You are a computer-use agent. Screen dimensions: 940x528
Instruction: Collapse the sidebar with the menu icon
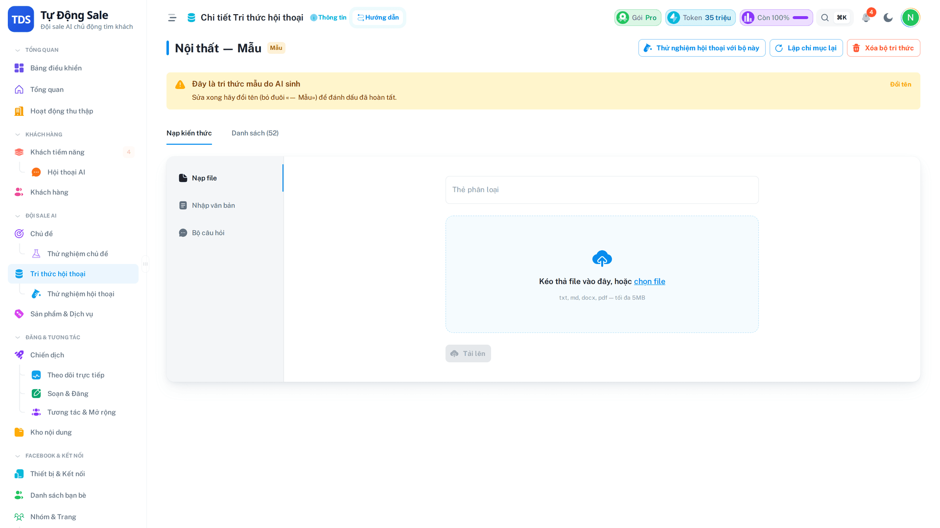(x=172, y=18)
